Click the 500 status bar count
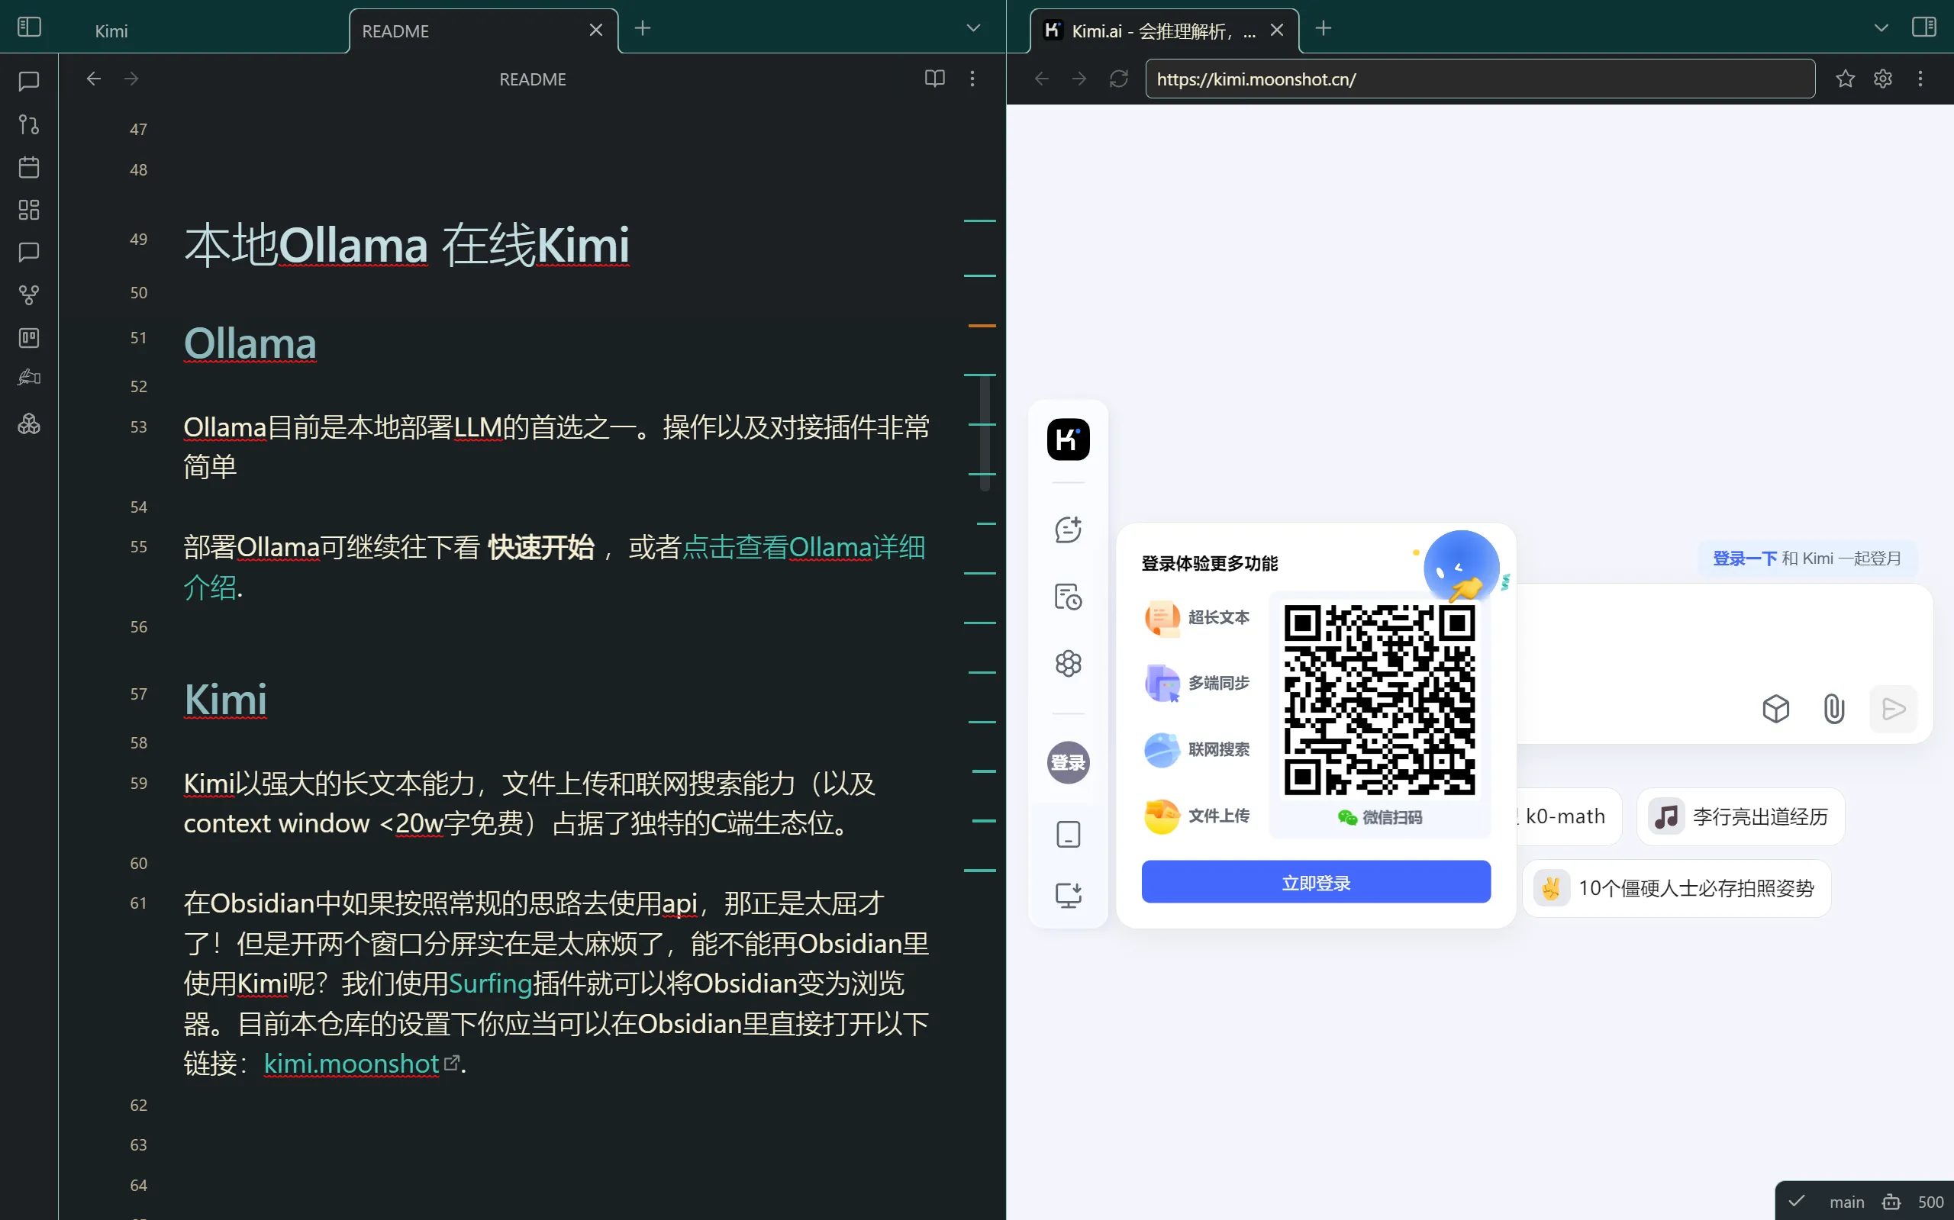Image resolution: width=1954 pixels, height=1220 pixels. point(1930,1202)
